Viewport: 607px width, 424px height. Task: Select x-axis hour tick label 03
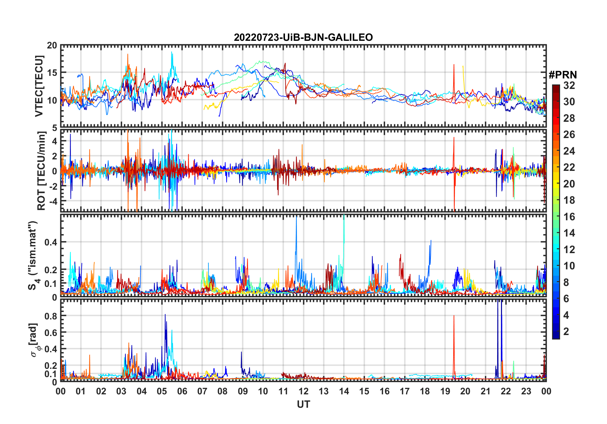pos(121,391)
